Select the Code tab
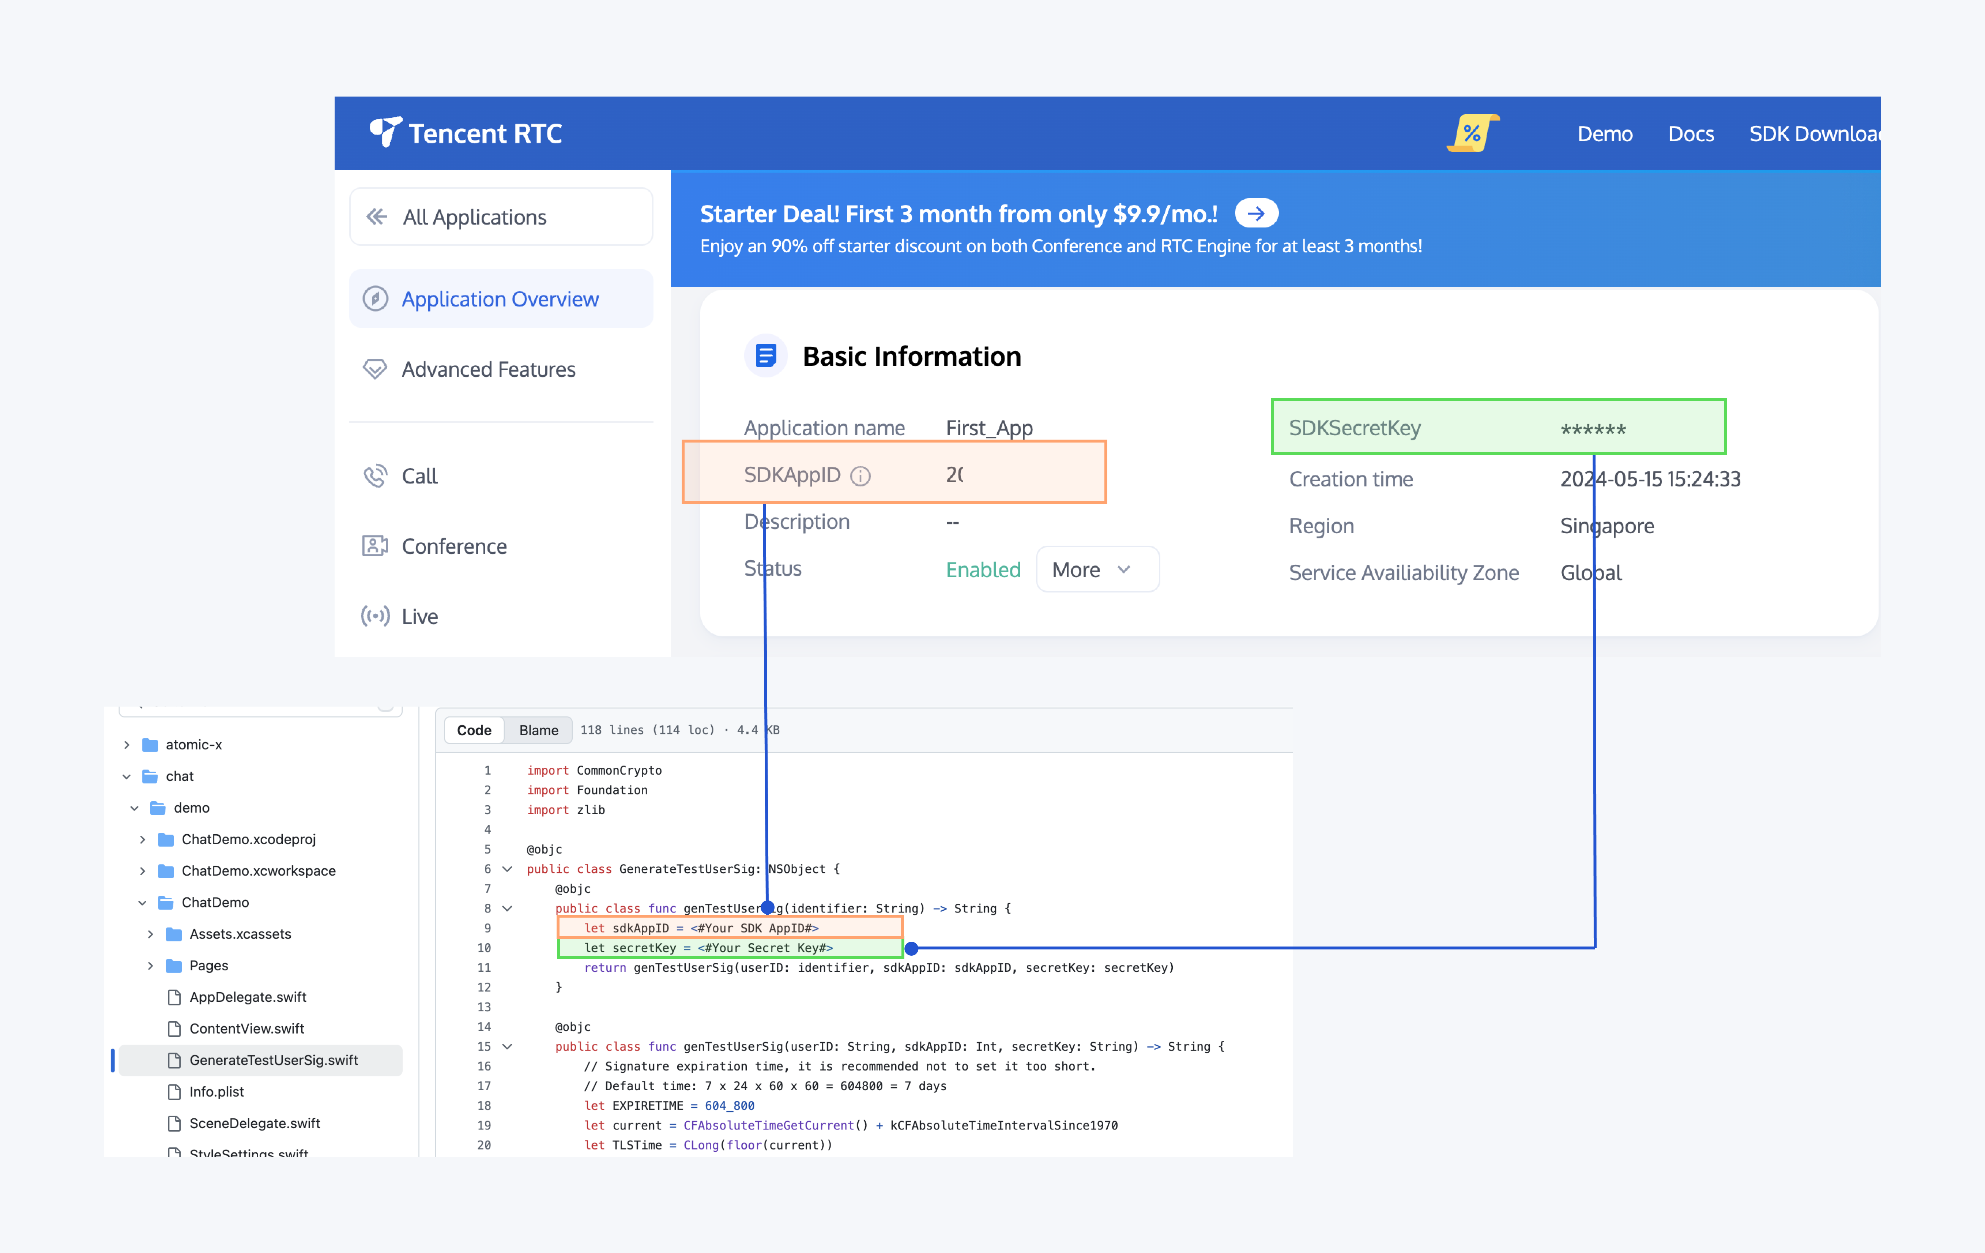Viewport: 1985px width, 1253px height. [x=474, y=730]
